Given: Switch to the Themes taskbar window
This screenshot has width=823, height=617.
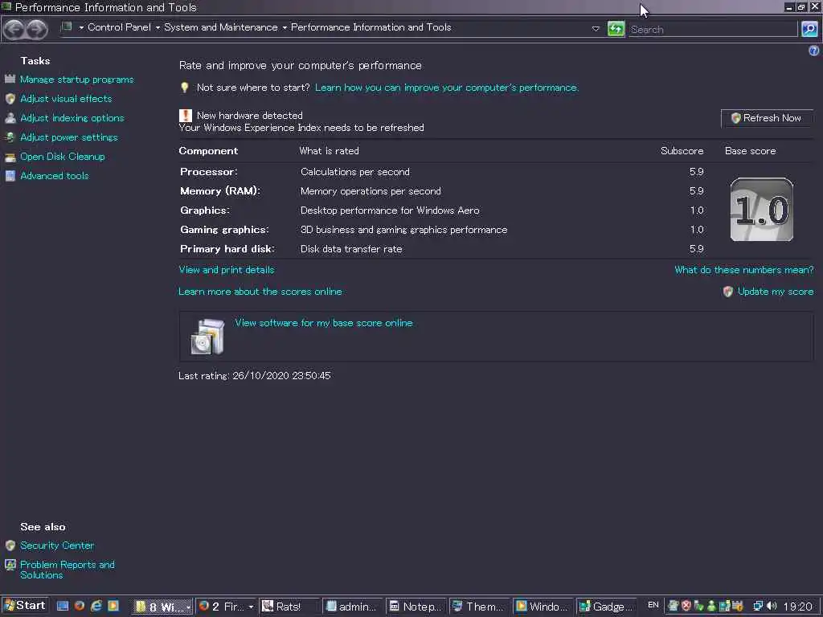Looking at the screenshot, I should click(479, 607).
